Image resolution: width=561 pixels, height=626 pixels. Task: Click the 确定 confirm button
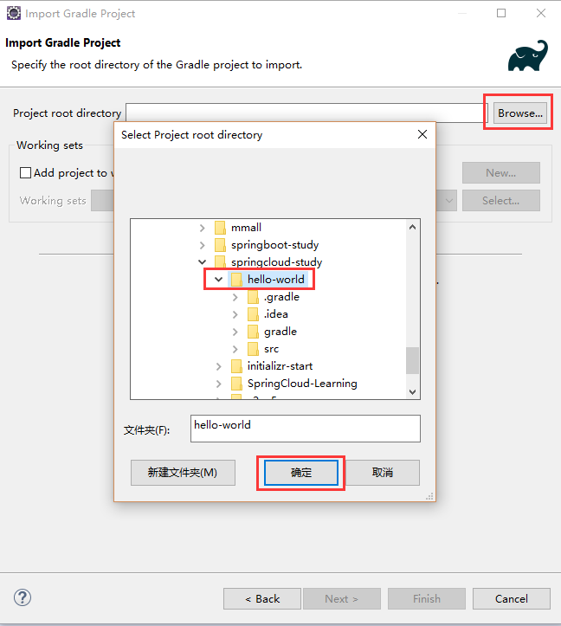tap(301, 473)
